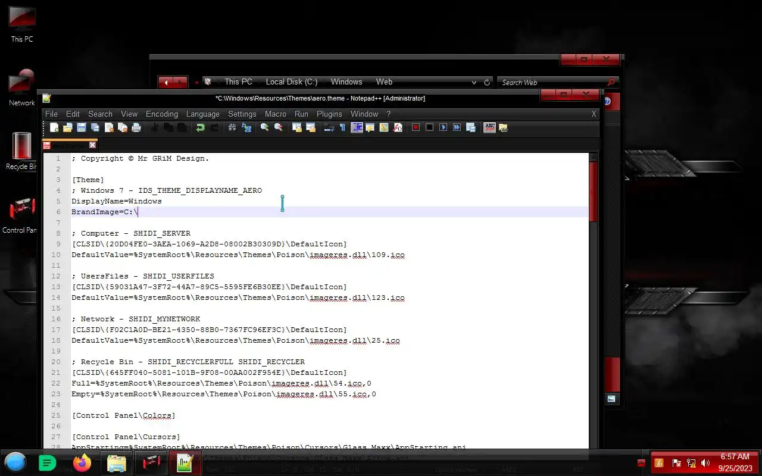Click This PC breadcrumb in Explorer window
Viewport: 762px width, 476px height.
click(238, 82)
